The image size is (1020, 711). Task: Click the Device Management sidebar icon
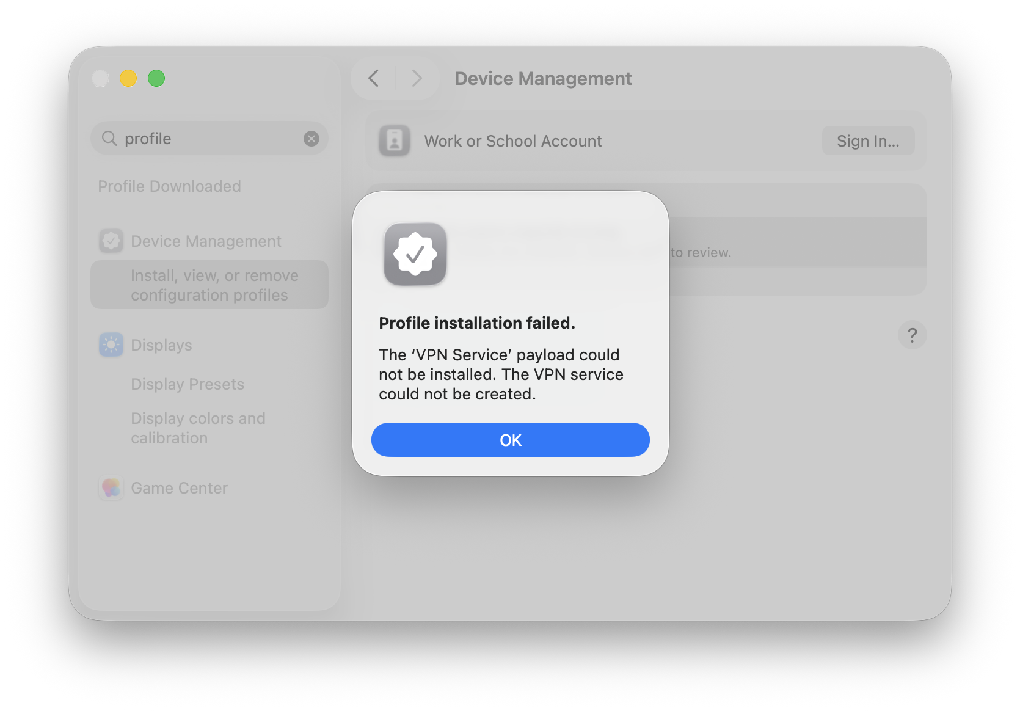pos(111,241)
